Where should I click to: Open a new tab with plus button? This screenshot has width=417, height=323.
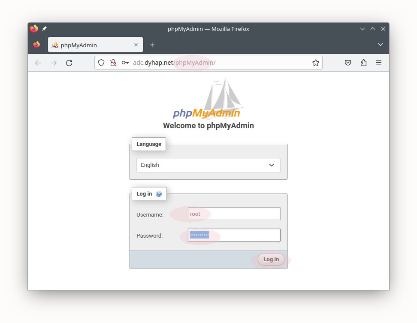coord(152,45)
